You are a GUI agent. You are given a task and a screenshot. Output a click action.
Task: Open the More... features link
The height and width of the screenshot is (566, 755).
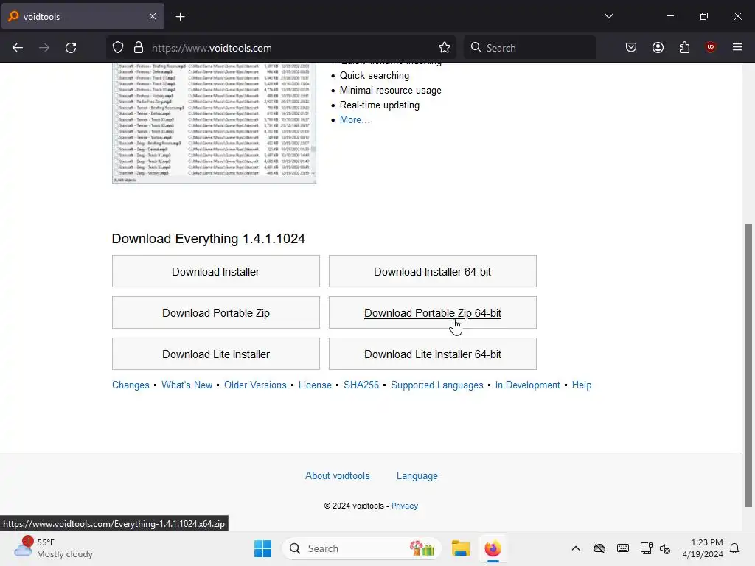355,120
